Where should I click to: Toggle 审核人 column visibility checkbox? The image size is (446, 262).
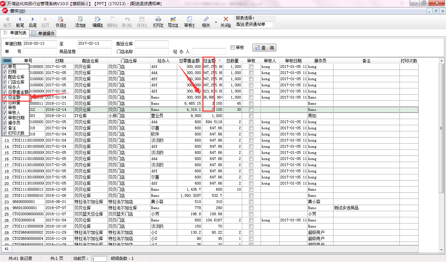tap(5, 113)
